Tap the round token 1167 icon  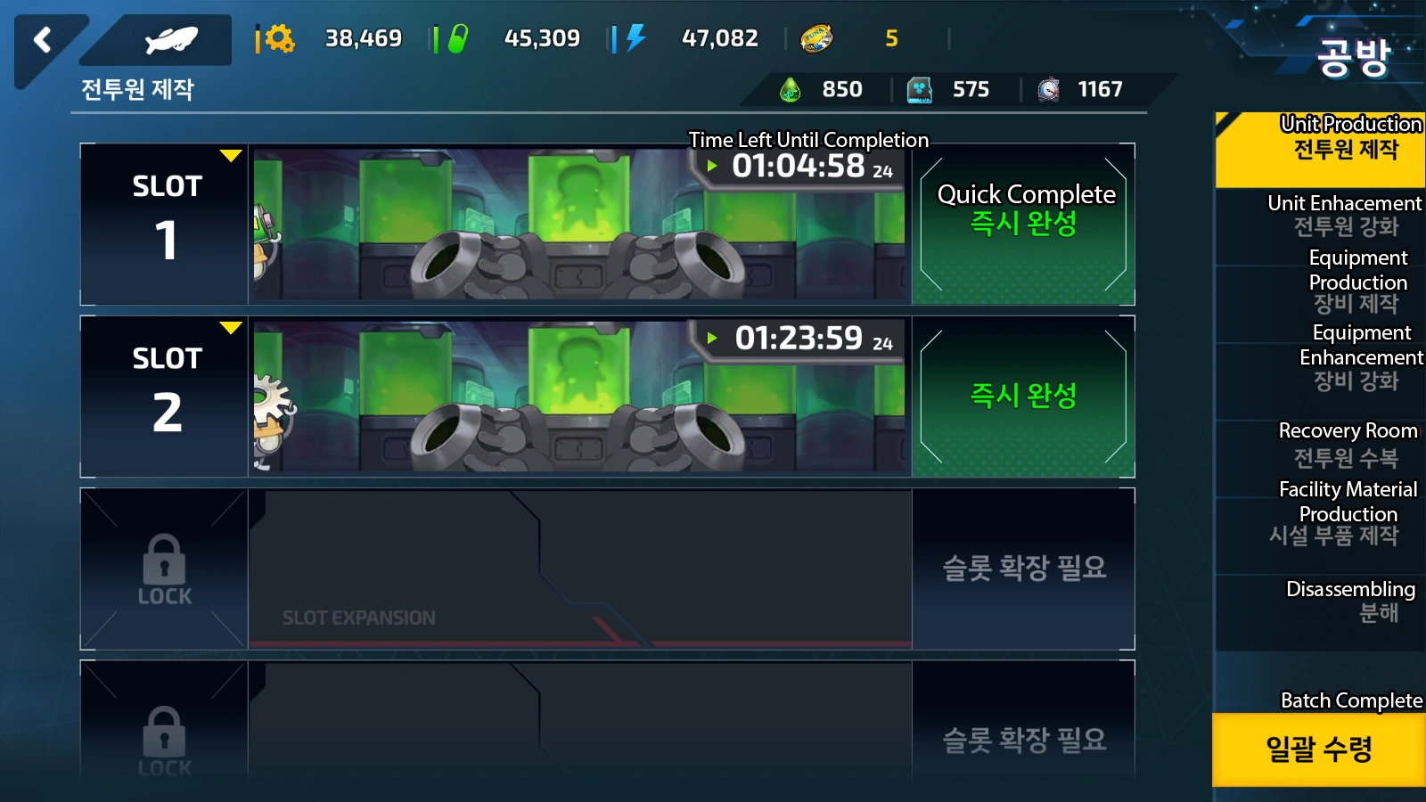pyautogui.click(x=1049, y=89)
